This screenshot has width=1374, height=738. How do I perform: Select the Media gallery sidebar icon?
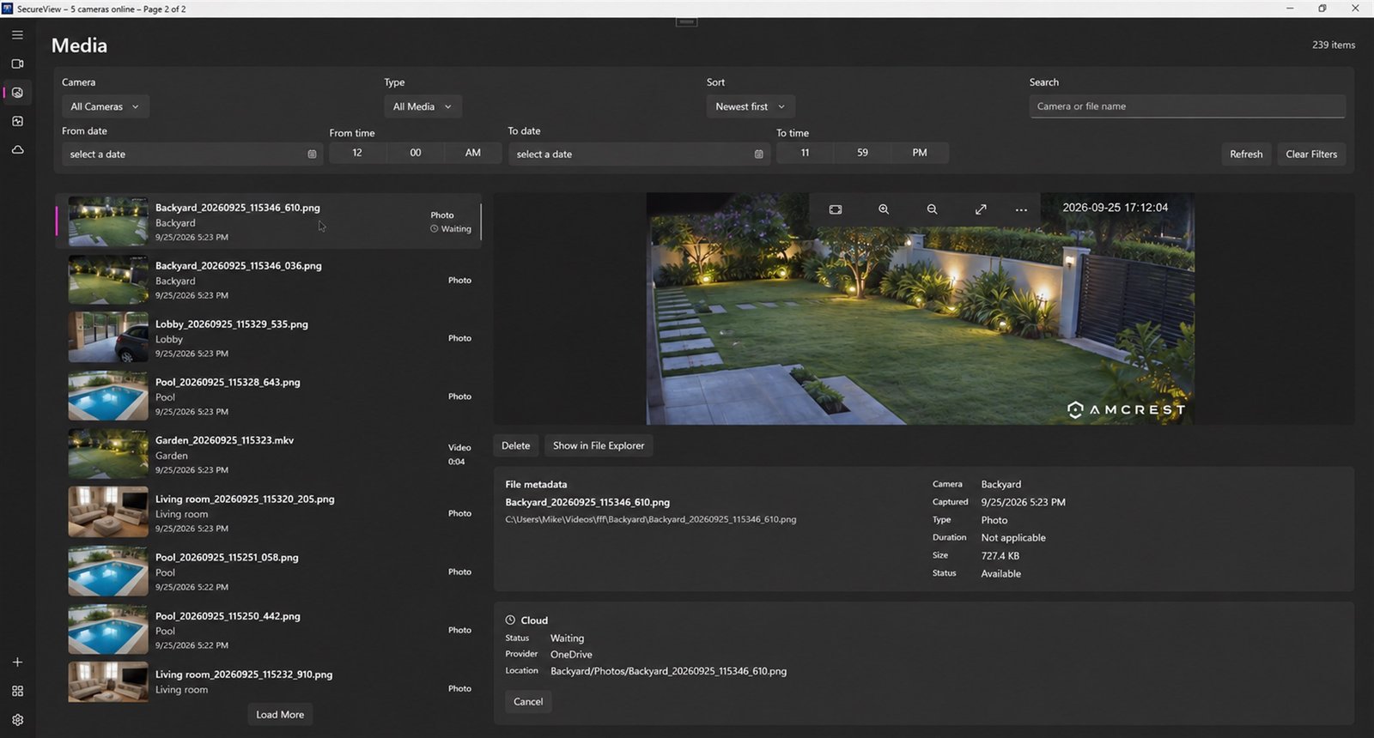(x=17, y=93)
